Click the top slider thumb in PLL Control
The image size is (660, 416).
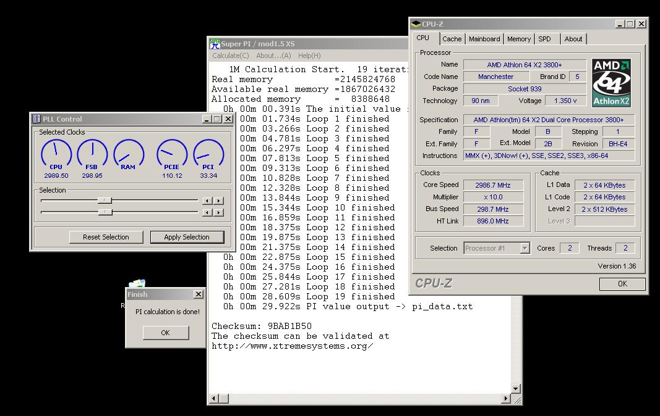click(x=105, y=200)
